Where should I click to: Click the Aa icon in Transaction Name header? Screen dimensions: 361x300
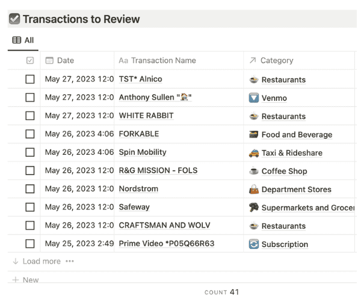coord(123,61)
